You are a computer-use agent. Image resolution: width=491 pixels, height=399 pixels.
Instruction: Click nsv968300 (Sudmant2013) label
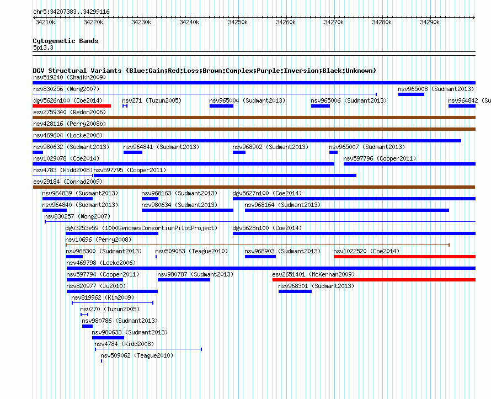click(104, 251)
